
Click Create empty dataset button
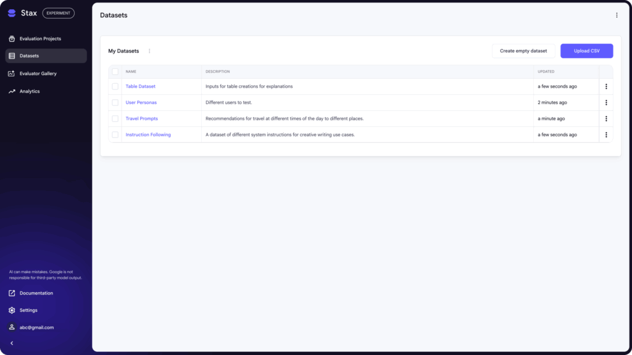coord(523,51)
